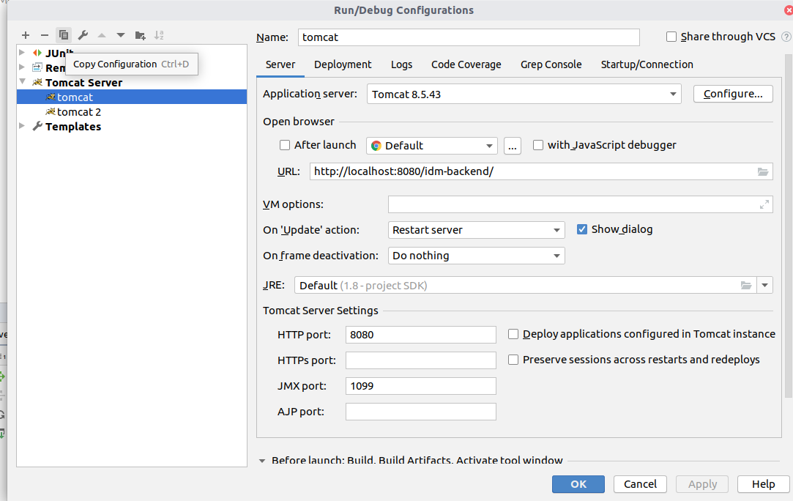This screenshot has width=793, height=501.
Task: Switch to the Grep Console tab
Action: 551,64
